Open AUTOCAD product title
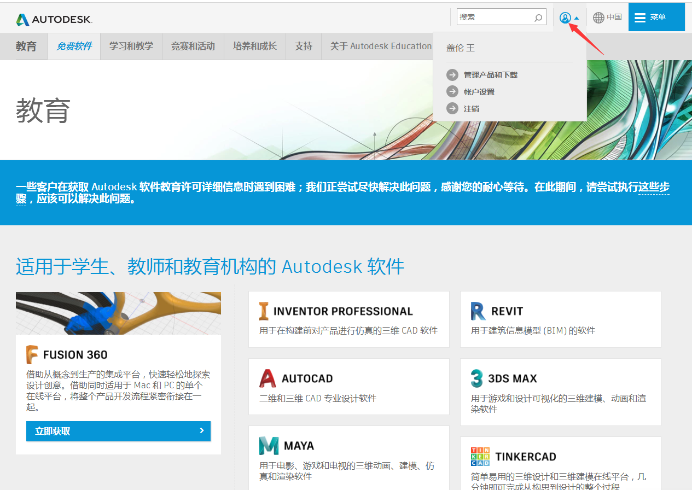This screenshot has height=490, width=692. [307, 378]
